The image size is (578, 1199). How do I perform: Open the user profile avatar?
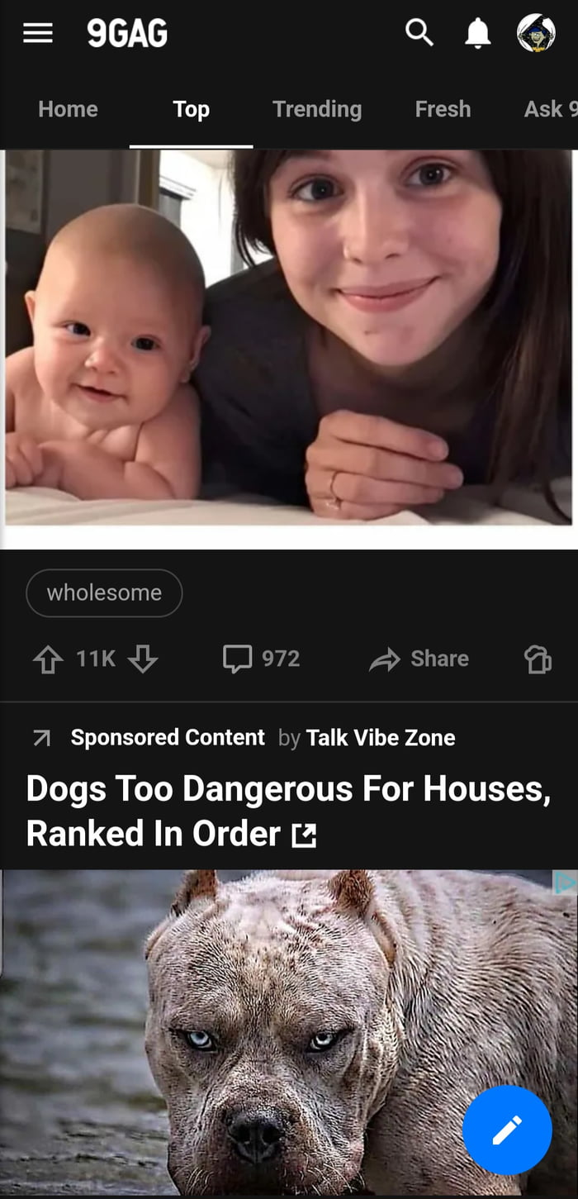pyautogui.click(x=536, y=33)
